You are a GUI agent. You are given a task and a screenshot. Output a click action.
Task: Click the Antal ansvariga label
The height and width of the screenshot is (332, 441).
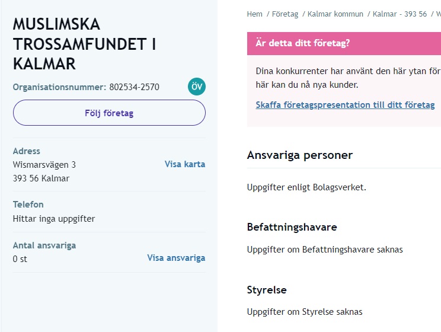(x=44, y=245)
